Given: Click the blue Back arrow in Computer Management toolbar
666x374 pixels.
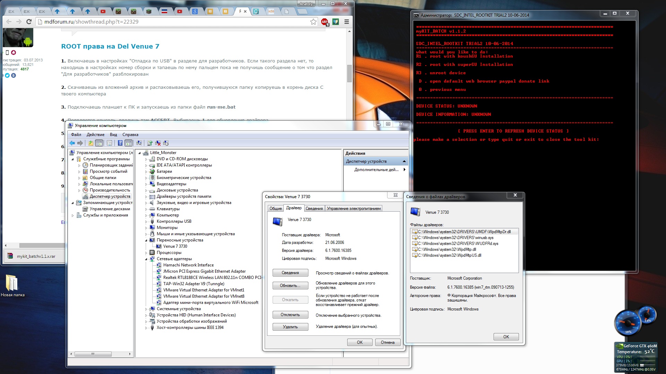Looking at the screenshot, I should coord(72,143).
